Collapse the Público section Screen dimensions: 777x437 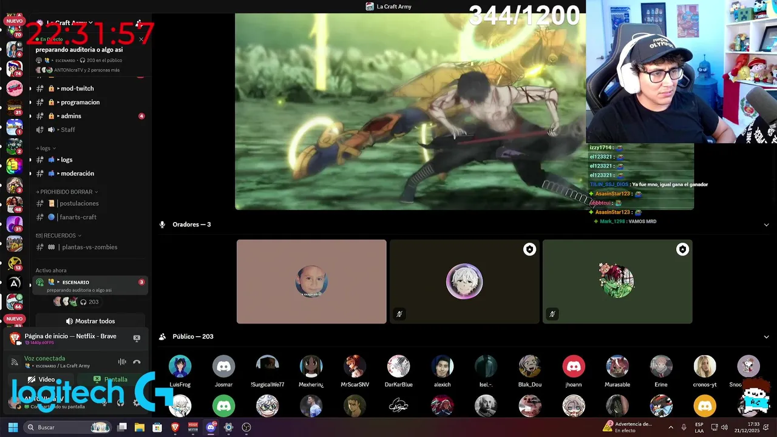tap(766, 337)
